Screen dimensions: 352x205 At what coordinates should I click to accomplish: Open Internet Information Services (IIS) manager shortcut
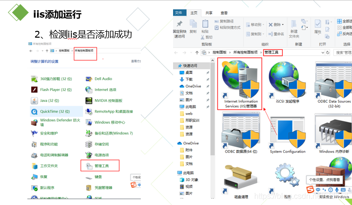tap(240, 84)
